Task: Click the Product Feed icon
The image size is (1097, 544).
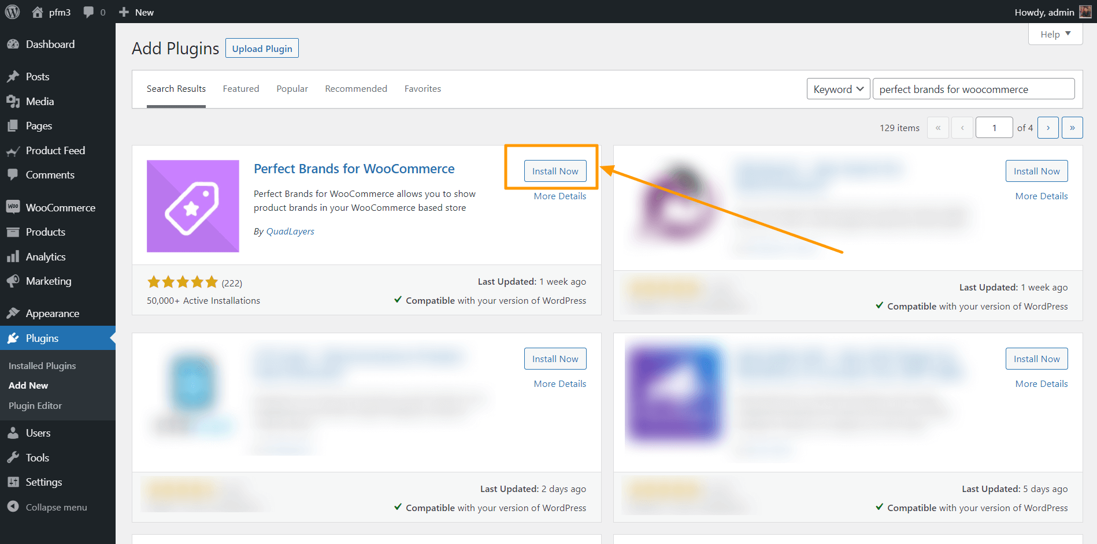Action: [13, 151]
